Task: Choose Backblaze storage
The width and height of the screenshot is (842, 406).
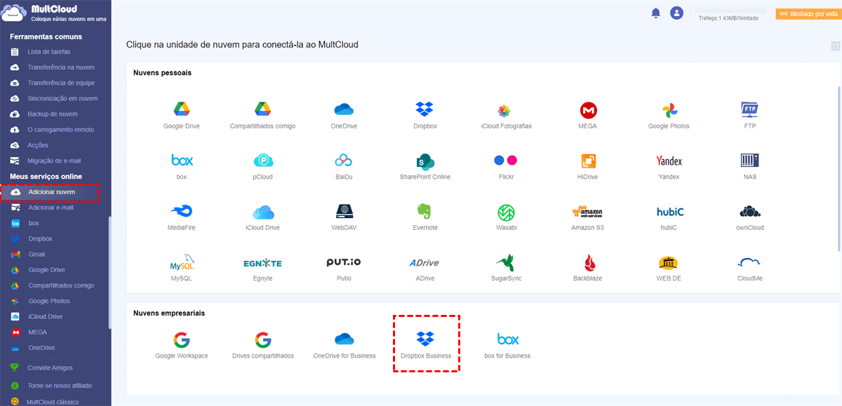Action: pos(589,263)
